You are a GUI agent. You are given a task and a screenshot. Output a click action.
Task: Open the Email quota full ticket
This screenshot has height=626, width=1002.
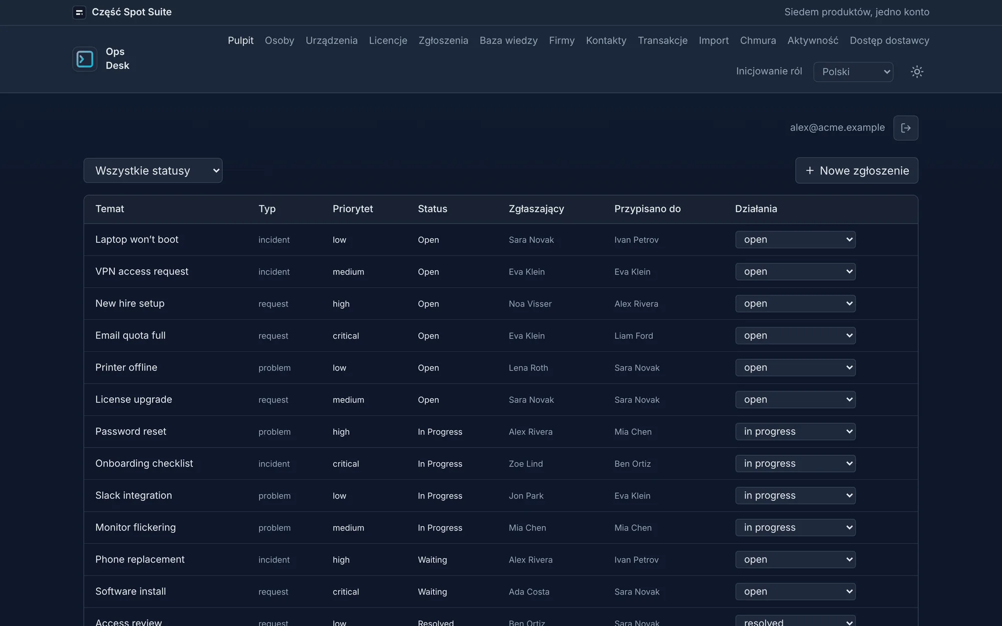[x=130, y=336]
